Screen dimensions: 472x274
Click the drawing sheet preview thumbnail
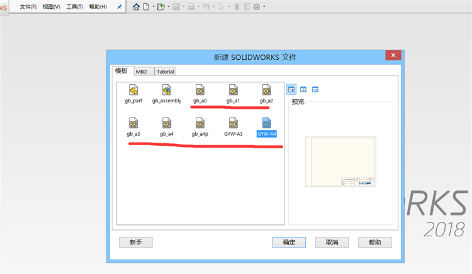pyautogui.click(x=340, y=162)
